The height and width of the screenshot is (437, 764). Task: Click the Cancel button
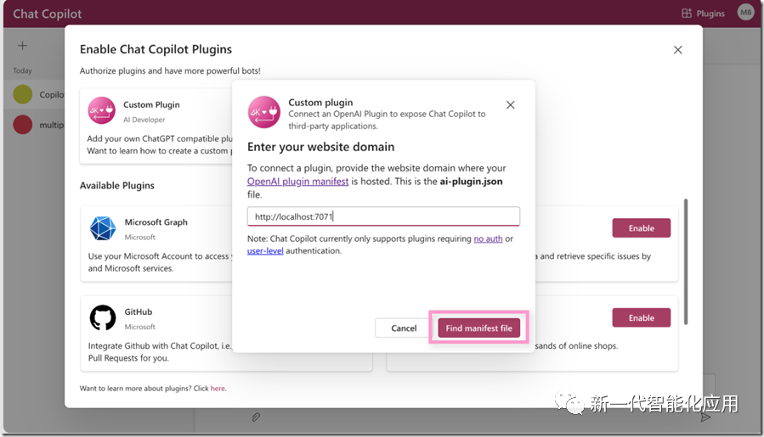404,328
